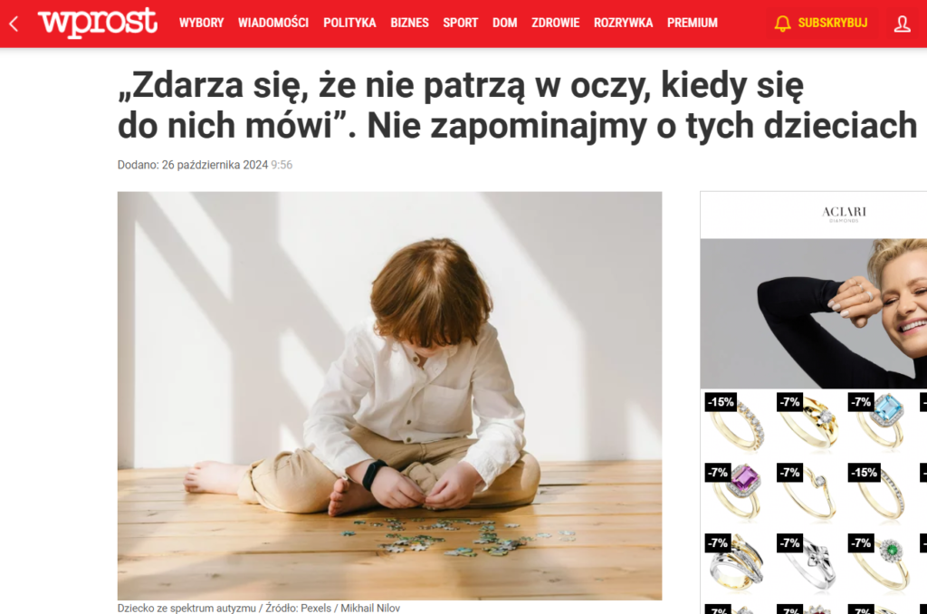Click the Aclari smiling woman ad banner
Screen dimensions: 927x614
(814, 313)
